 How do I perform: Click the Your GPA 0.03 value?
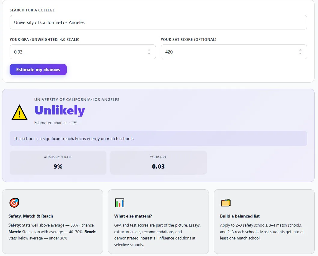[158, 166]
